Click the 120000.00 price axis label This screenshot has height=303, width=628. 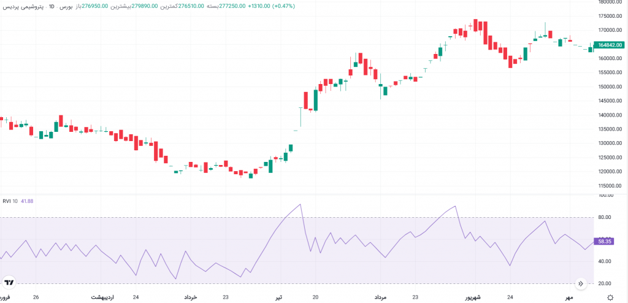[610, 172]
